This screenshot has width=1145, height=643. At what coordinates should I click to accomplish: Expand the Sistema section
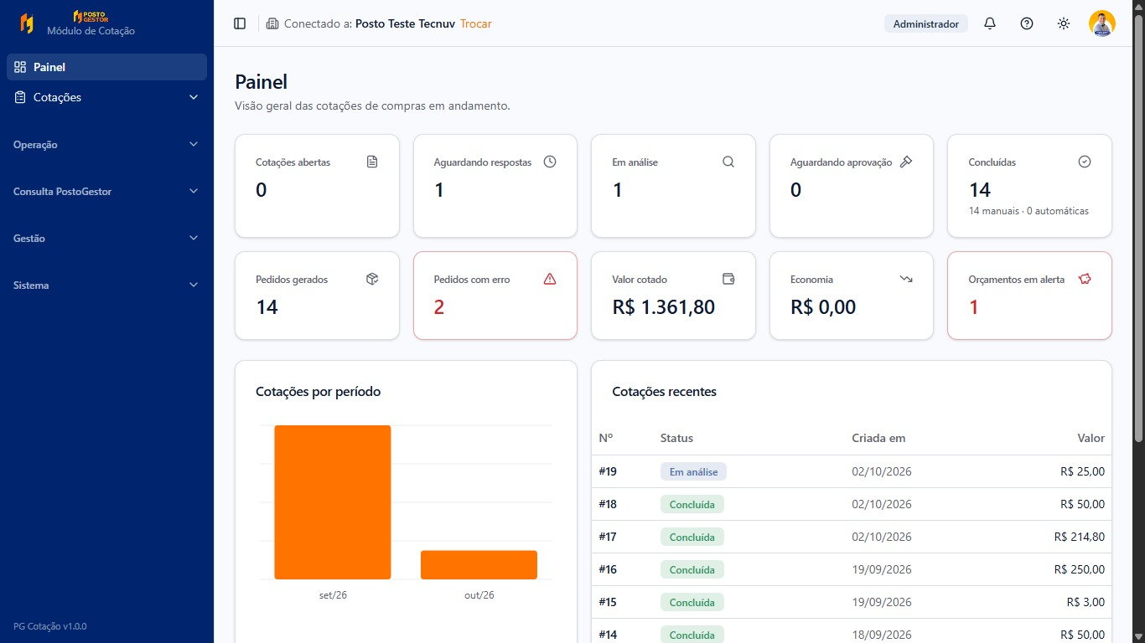coord(106,285)
